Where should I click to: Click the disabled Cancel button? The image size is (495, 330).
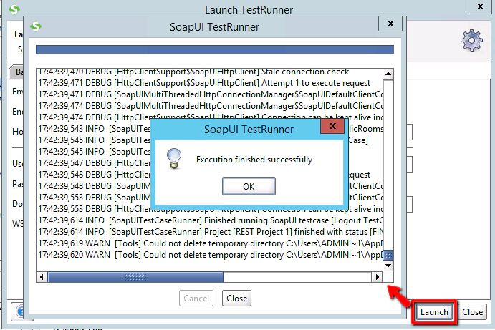click(x=196, y=298)
